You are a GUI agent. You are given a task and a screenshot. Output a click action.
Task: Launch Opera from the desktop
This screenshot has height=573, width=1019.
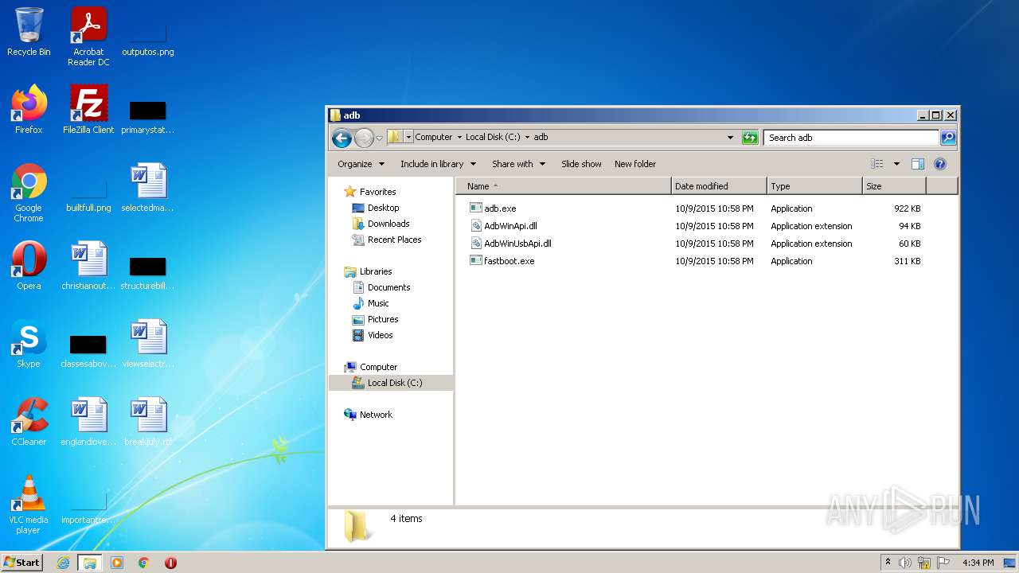click(29, 266)
